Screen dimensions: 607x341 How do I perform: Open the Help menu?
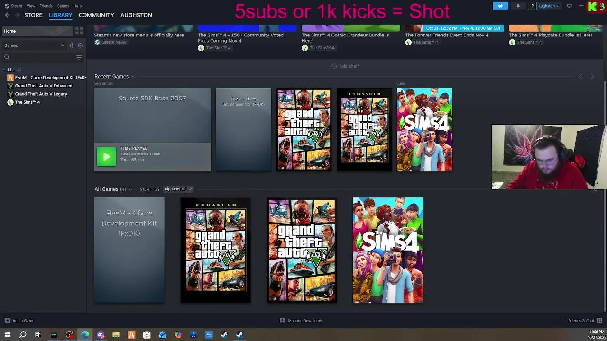(x=77, y=6)
